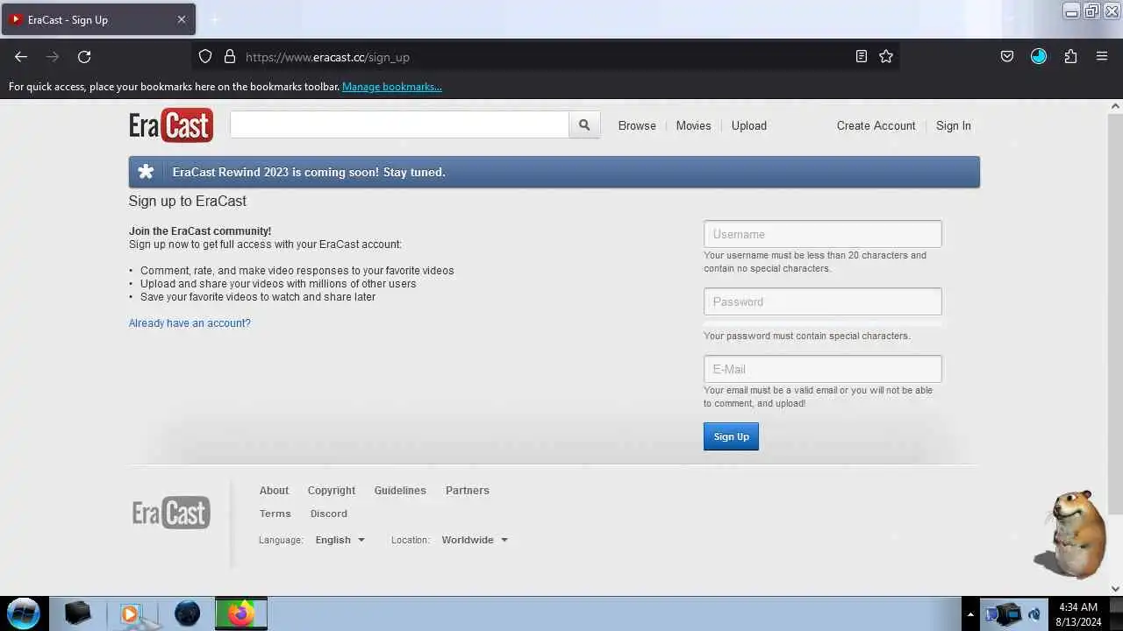
Task: Open the Discord footer link
Action: [329, 514]
